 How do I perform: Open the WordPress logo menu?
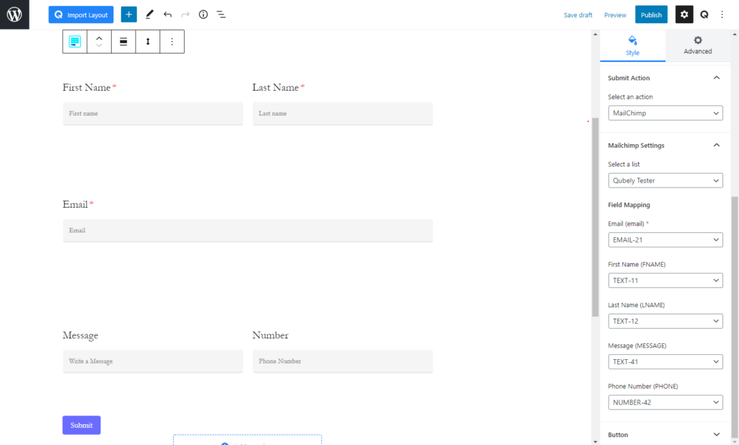(x=14, y=14)
